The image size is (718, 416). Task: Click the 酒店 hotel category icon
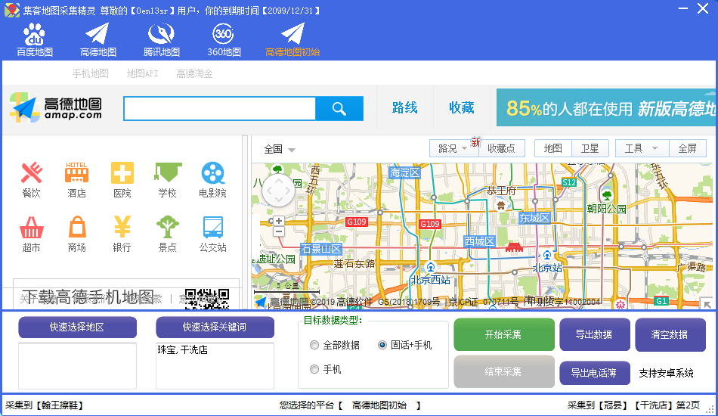(76, 173)
